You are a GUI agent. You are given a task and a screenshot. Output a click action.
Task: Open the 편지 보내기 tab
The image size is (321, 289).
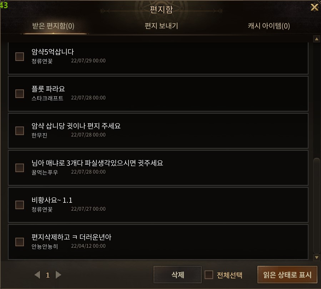[x=161, y=26]
